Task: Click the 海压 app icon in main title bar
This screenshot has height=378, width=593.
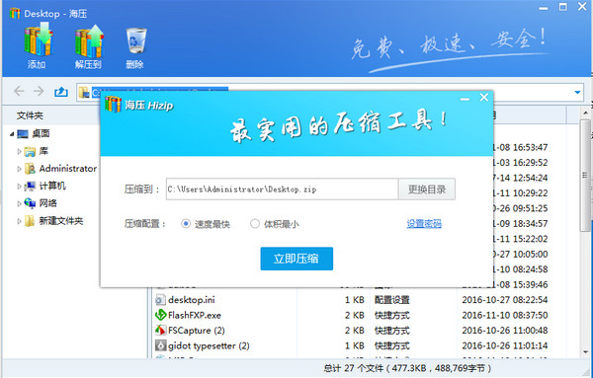Action: point(15,13)
